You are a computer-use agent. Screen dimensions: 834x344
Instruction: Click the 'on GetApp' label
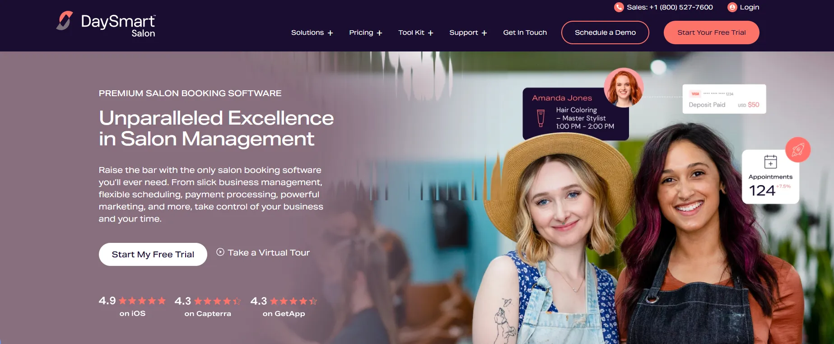click(x=284, y=314)
